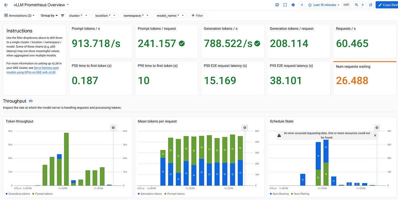Click the Copy Dashboard button
Screen dimensions: 398x200
click(x=387, y=5)
